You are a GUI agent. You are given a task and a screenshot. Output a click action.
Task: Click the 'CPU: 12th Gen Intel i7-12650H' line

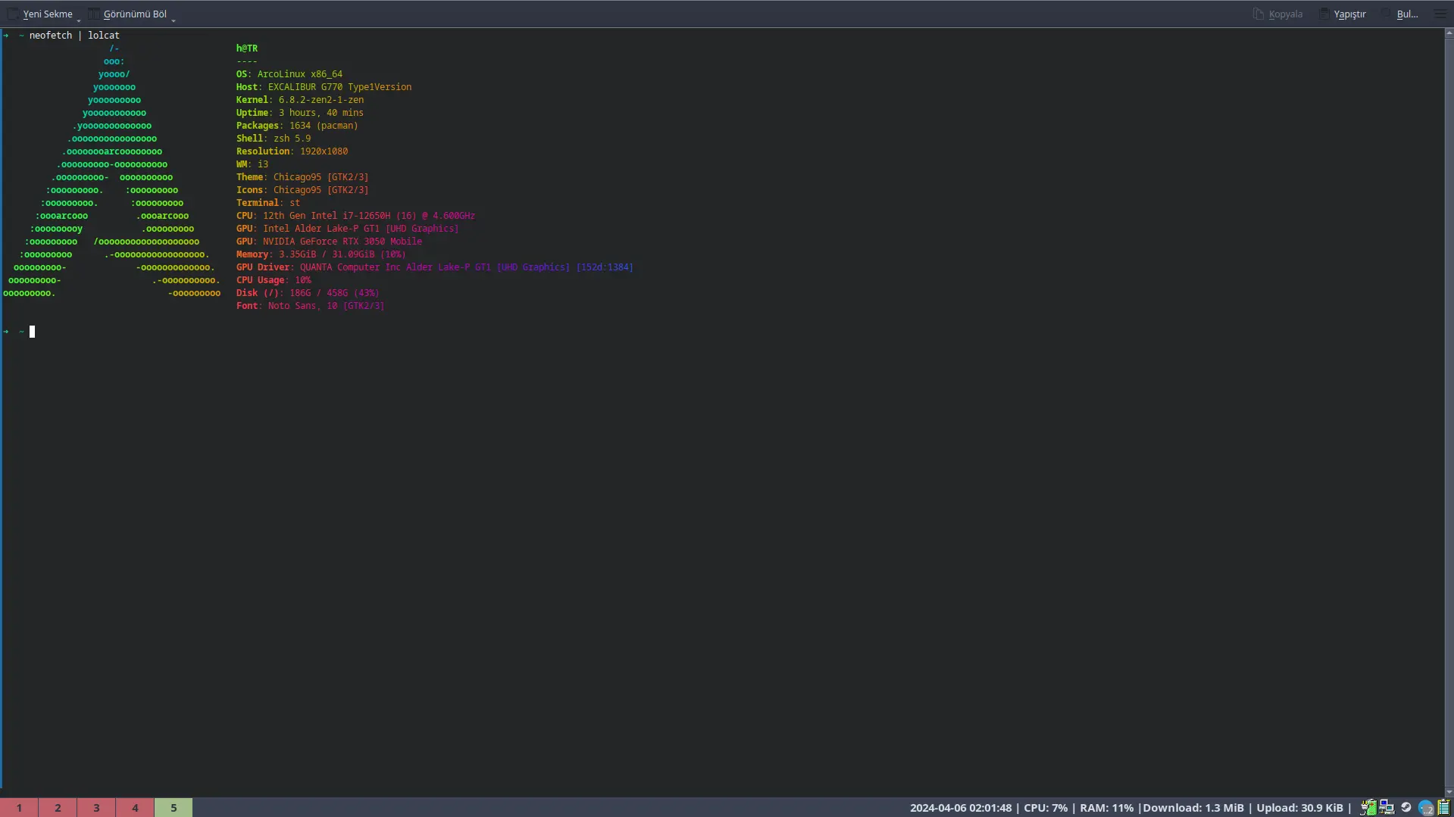pyautogui.click(x=356, y=216)
